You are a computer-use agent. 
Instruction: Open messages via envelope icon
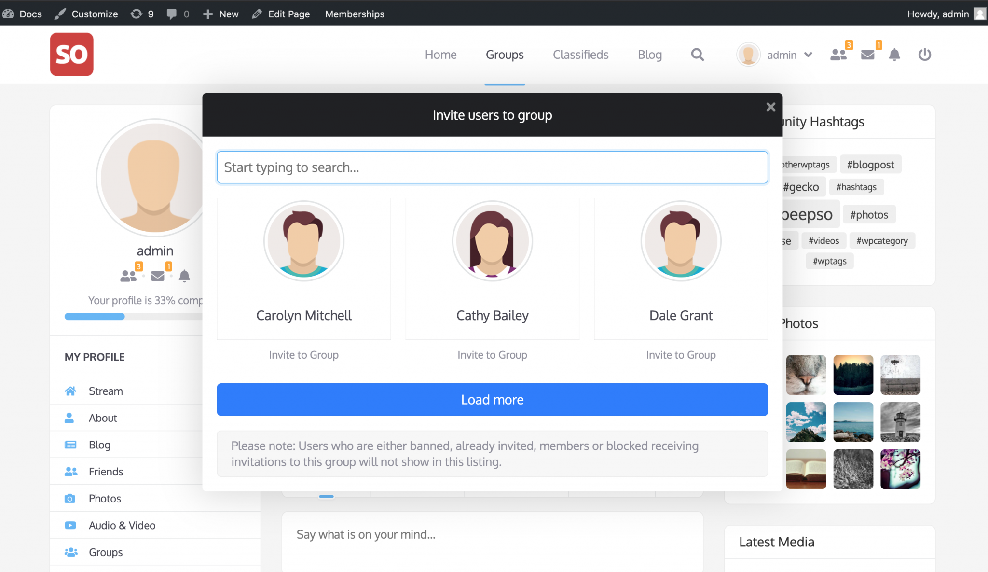click(x=867, y=55)
